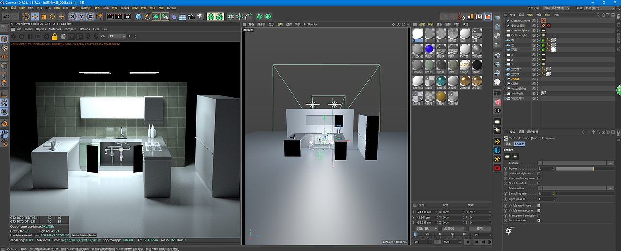
Task: Open the Floor grid object icon
Action: (x=182, y=16)
